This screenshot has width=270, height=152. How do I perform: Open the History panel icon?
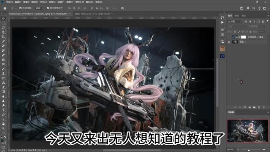click(x=222, y=17)
